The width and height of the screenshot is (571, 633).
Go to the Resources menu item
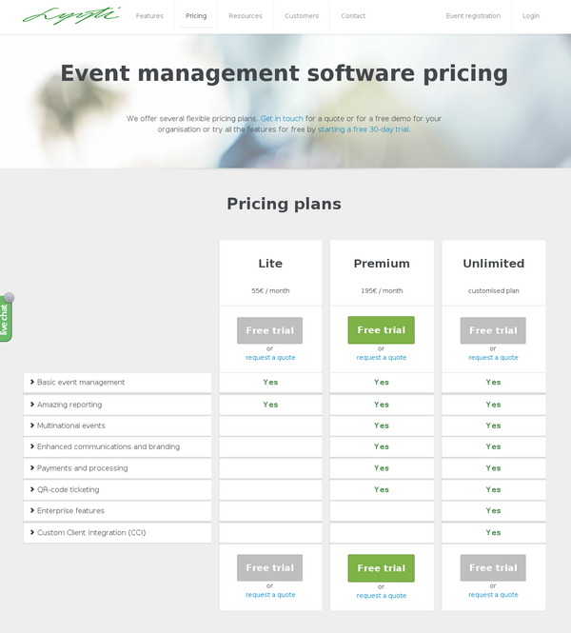pos(246,16)
